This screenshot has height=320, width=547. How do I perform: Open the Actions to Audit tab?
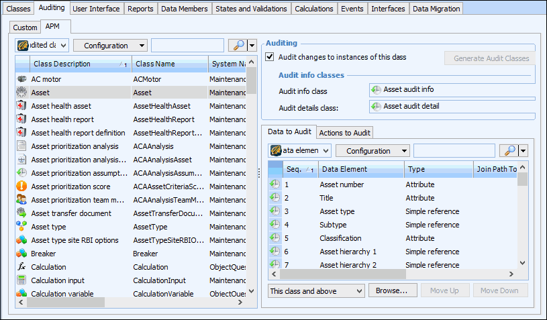click(344, 132)
